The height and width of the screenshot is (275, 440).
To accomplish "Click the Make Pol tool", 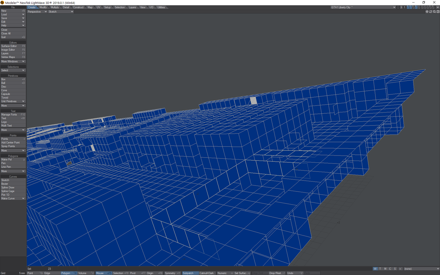I will coord(13,159).
